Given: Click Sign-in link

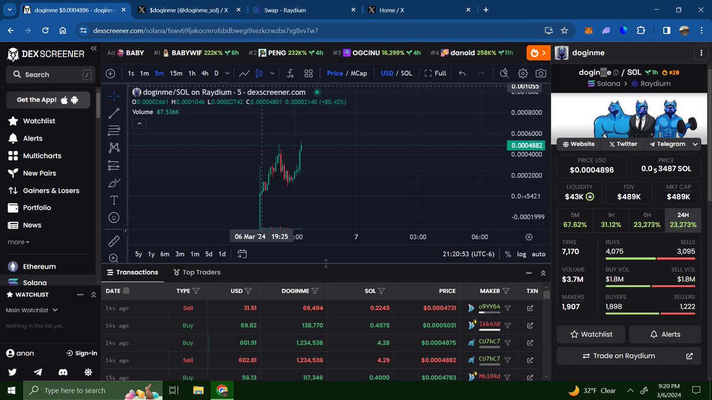Looking at the screenshot, I should pos(81,353).
